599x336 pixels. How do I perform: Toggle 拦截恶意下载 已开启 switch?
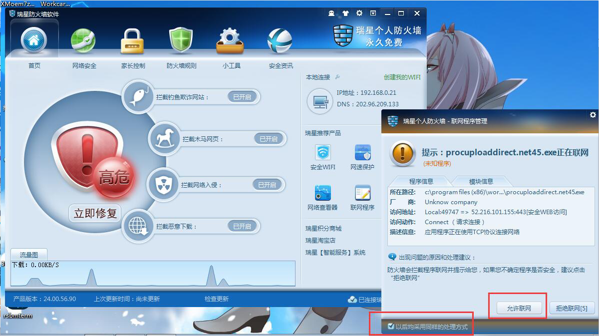click(x=242, y=226)
